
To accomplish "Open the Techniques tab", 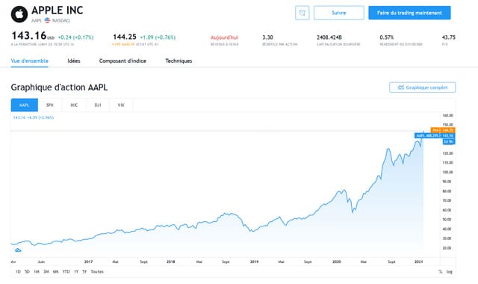I will (x=179, y=61).
